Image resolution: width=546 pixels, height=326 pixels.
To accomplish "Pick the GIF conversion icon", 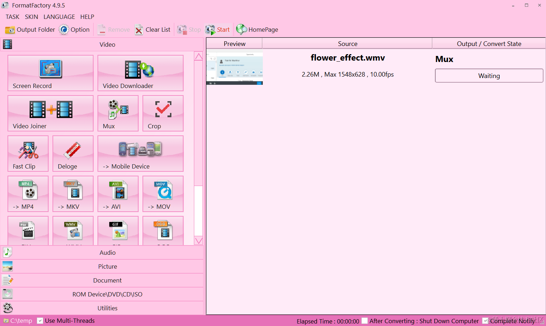I will tap(118, 231).
